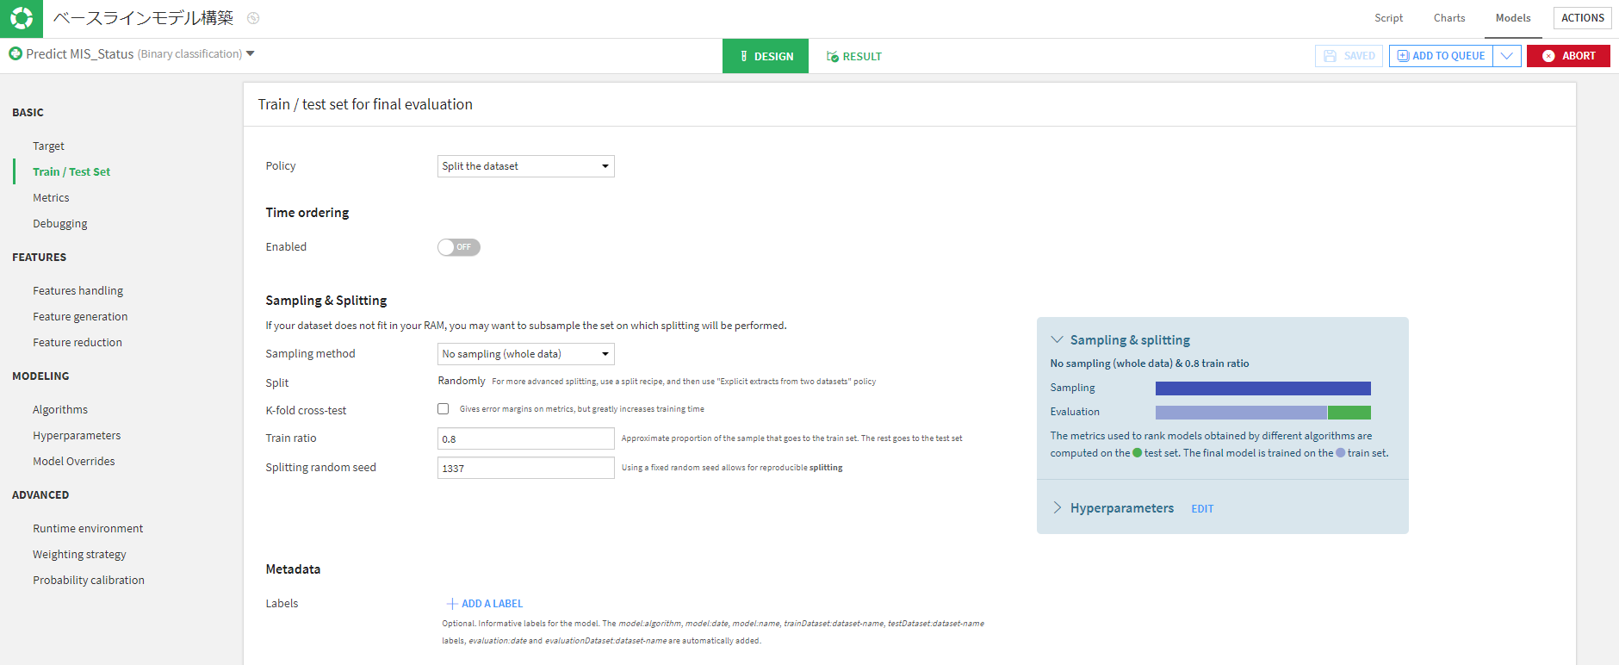This screenshot has width=1619, height=665.
Task: Expand the Hyperparameters section chevron
Action: click(1058, 508)
